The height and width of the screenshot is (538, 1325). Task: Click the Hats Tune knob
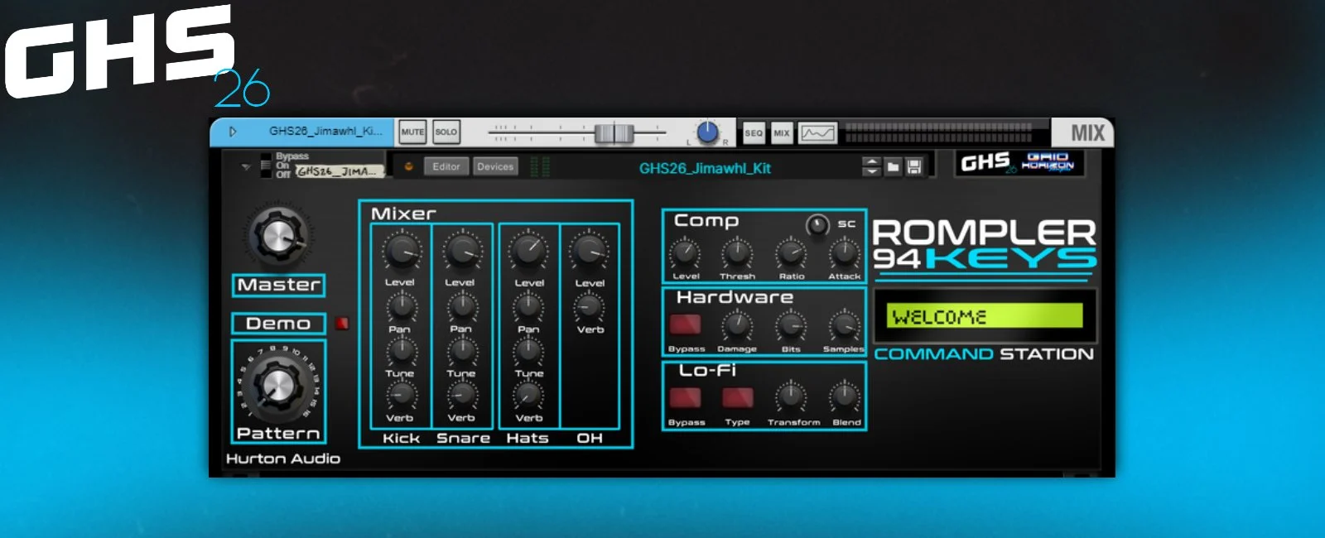[x=528, y=352]
